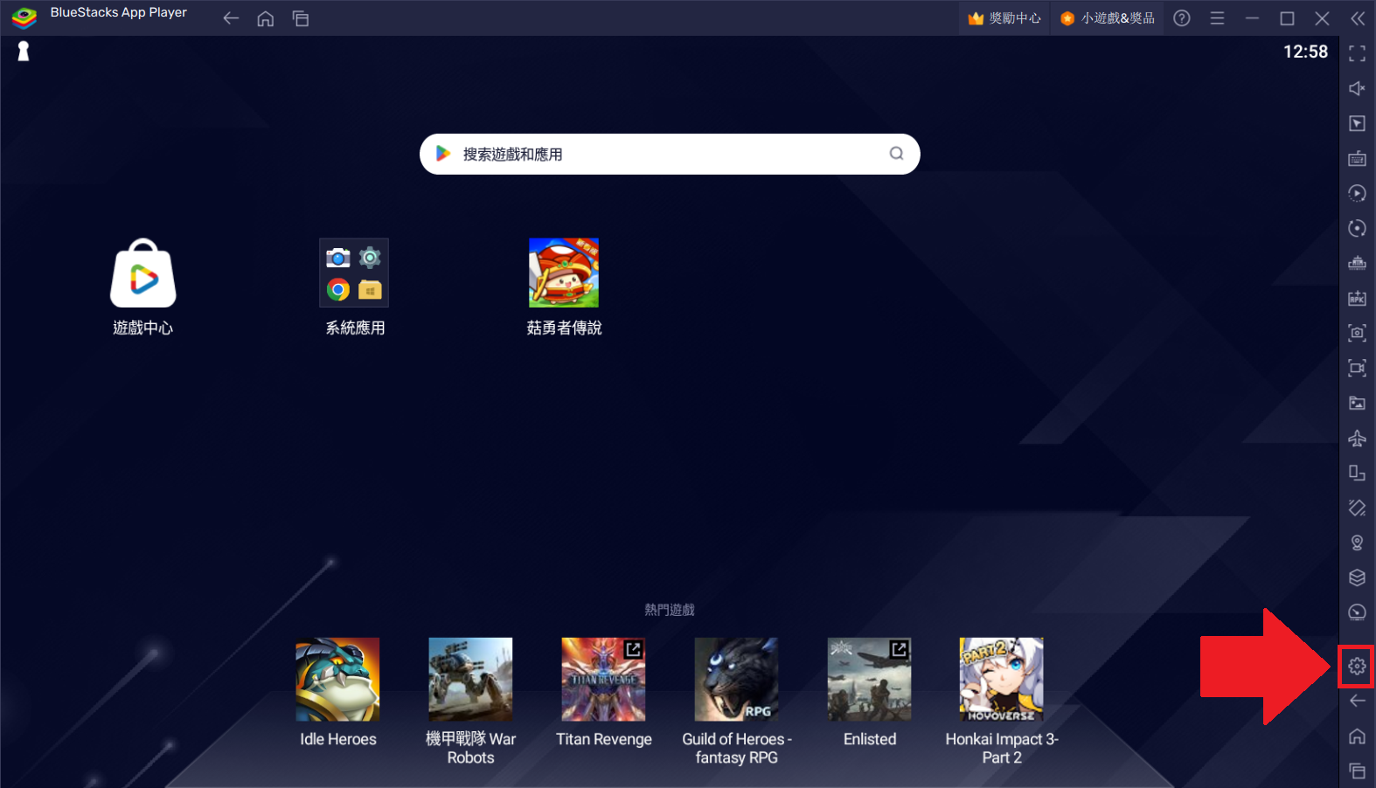Open the keyboard game controls icon
This screenshot has width=1376, height=788.
click(1357, 159)
